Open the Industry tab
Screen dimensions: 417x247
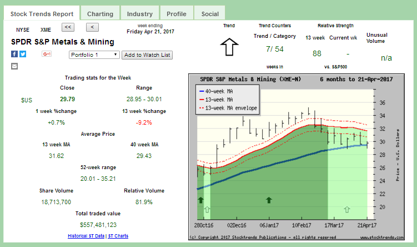click(139, 14)
